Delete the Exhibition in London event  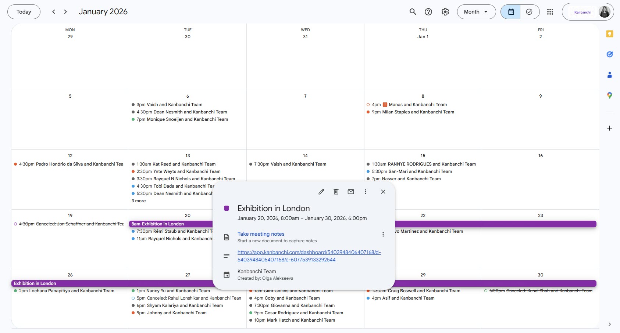pyautogui.click(x=336, y=191)
